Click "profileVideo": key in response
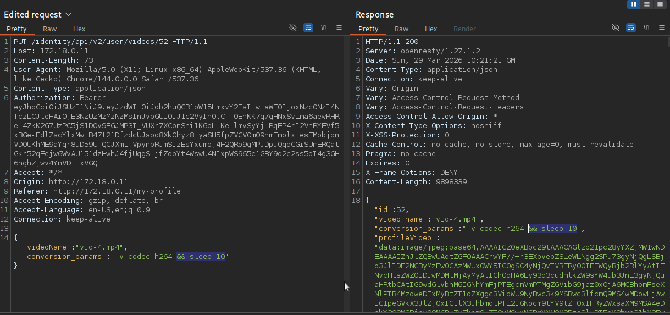The image size is (670, 315). click(x=407, y=238)
